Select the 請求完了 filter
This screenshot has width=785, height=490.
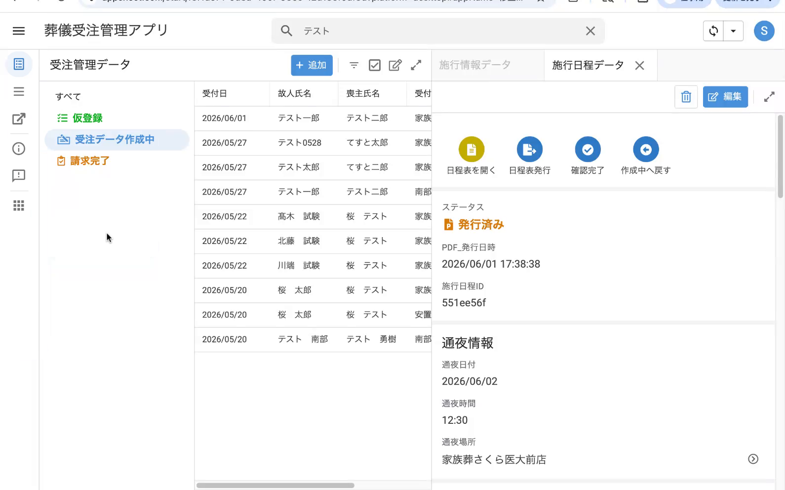pos(83,161)
